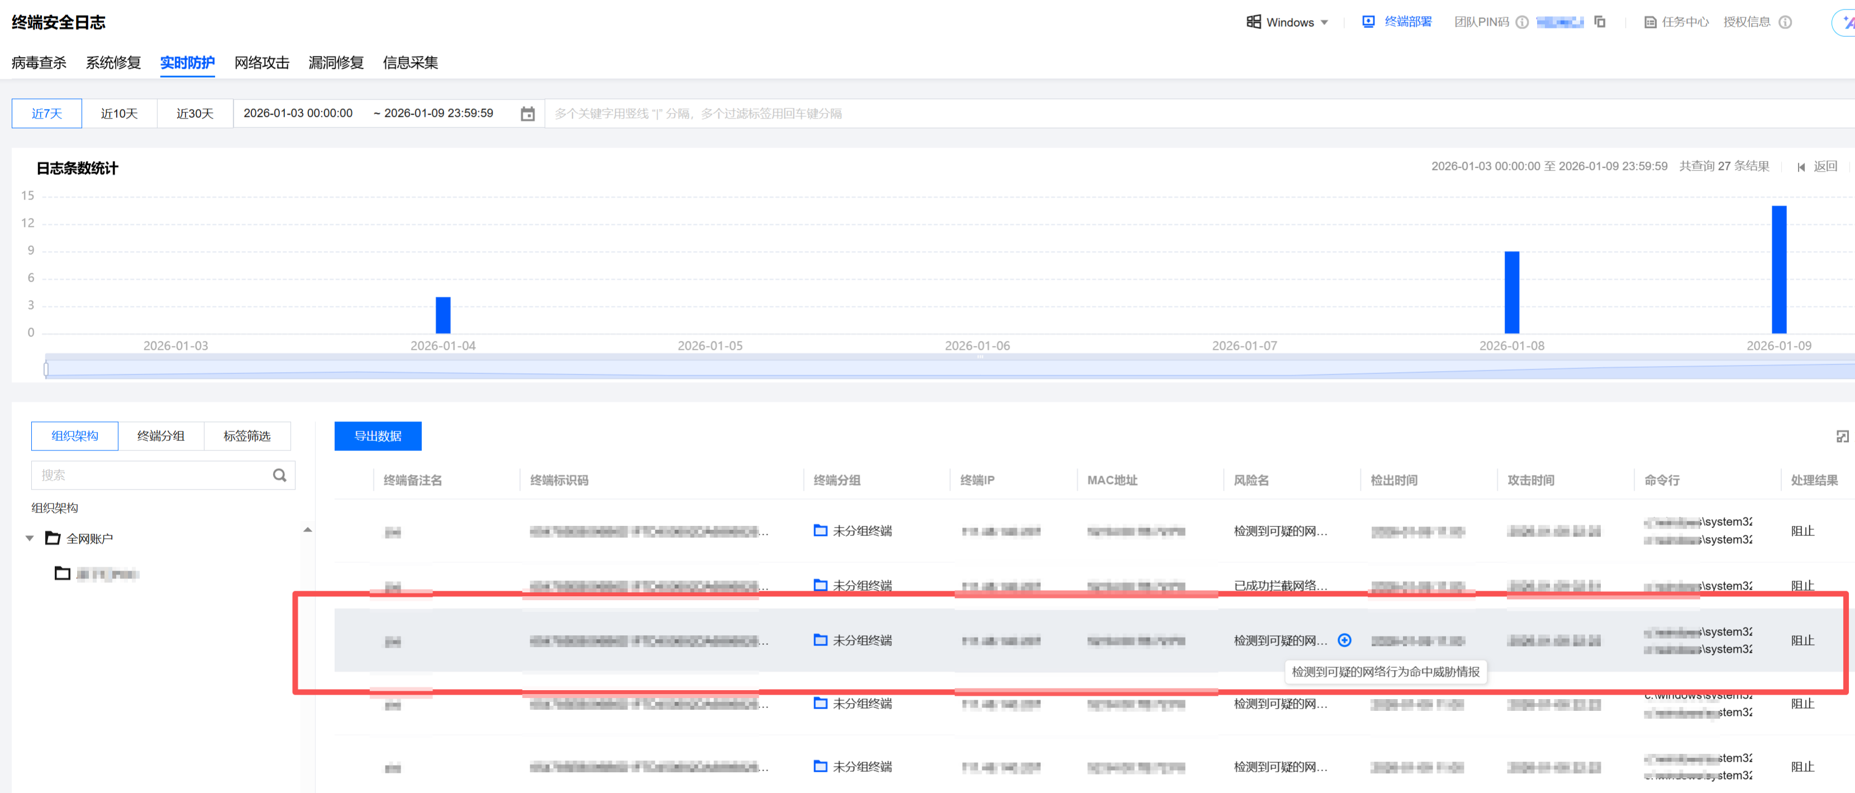Click the expand table icon at right
Screen dimensions: 1855x793
(1842, 436)
